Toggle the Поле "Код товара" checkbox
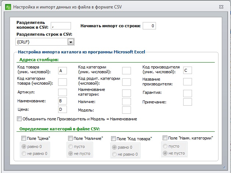This screenshot has height=173, width=231. (113, 139)
